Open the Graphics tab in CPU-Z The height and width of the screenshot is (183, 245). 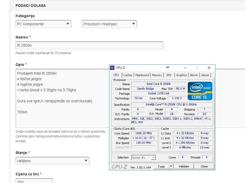(181, 75)
